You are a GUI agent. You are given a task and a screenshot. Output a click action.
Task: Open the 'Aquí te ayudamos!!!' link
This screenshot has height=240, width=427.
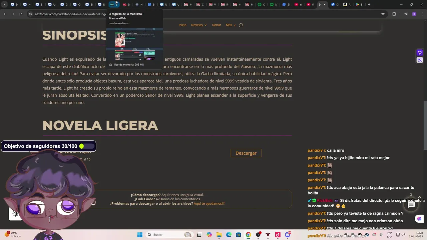click(209, 203)
